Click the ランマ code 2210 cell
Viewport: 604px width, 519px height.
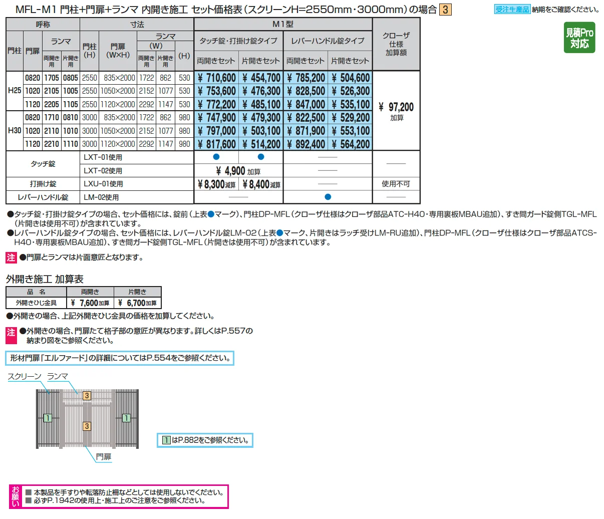[x=52, y=144]
